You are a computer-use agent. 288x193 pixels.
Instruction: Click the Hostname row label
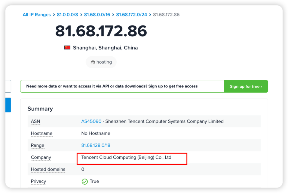coord(42,133)
